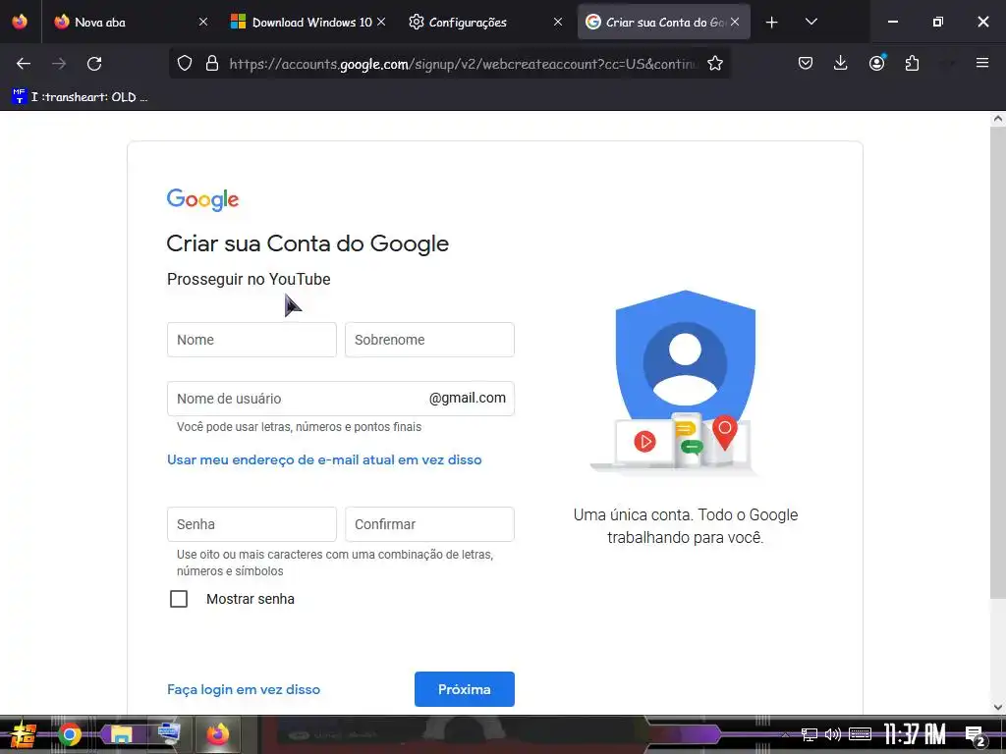Click the page vertical scrollbar thumb
1006x754 pixels.
pos(997,363)
